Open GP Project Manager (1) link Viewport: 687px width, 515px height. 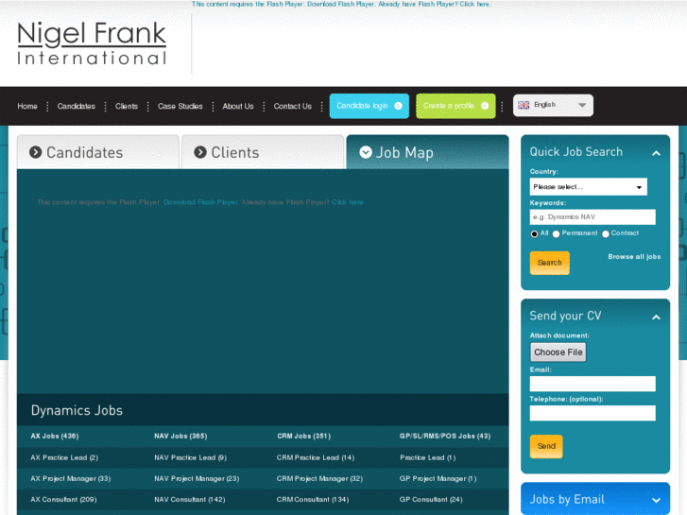tap(438, 479)
